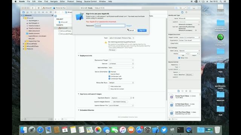This screenshot has height=135, width=241.
Task: Open Terminal from the Dock
Action: pos(180,130)
